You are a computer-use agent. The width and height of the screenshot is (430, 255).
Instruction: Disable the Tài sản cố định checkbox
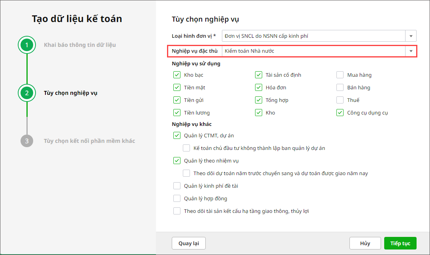[259, 75]
